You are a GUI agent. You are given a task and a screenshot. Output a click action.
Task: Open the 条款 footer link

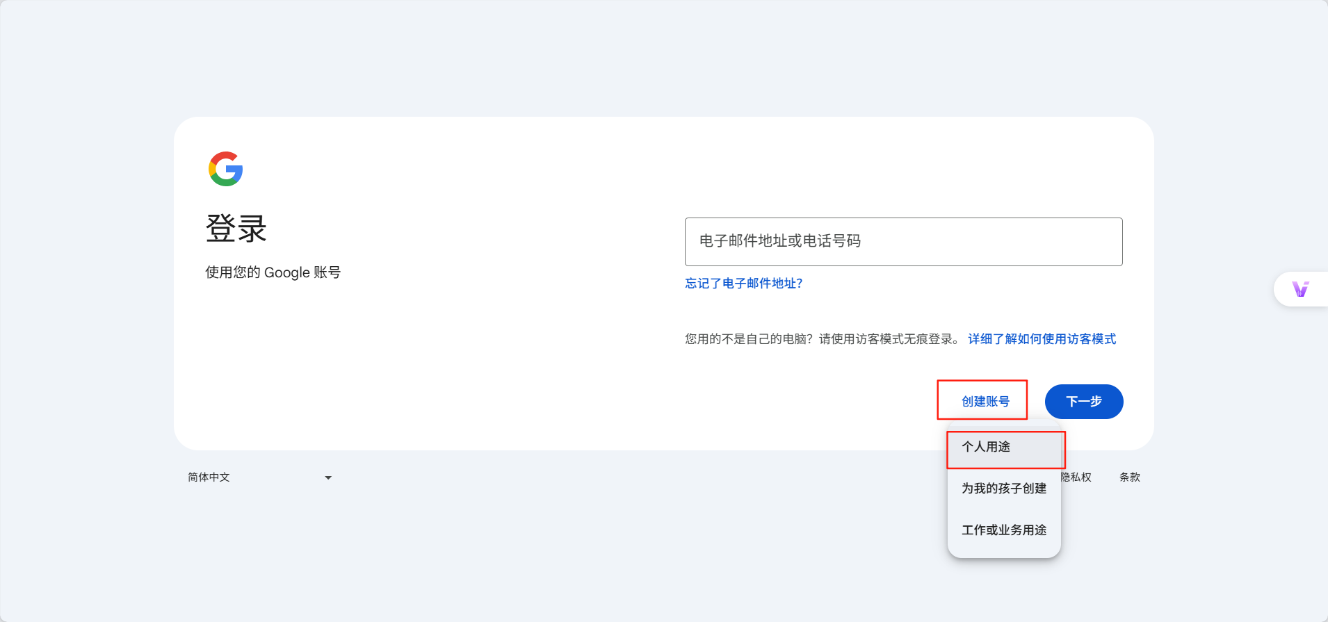[x=1129, y=477]
